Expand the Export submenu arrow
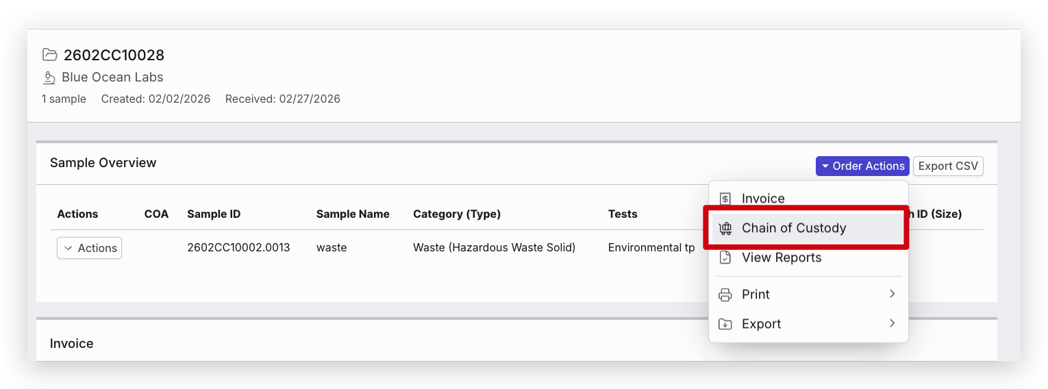 (892, 323)
